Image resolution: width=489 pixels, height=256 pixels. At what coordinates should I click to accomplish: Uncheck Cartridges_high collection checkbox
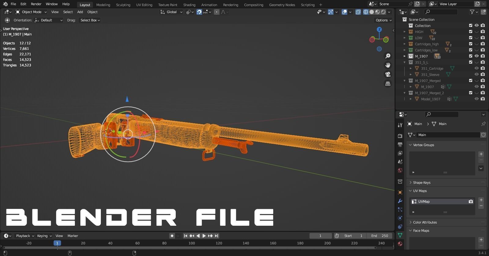(471, 44)
